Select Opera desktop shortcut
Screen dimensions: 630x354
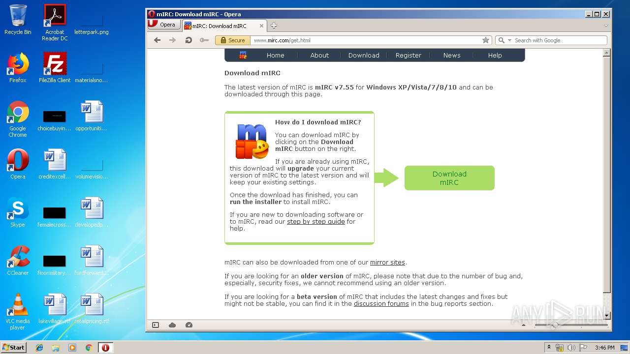pyautogui.click(x=18, y=164)
